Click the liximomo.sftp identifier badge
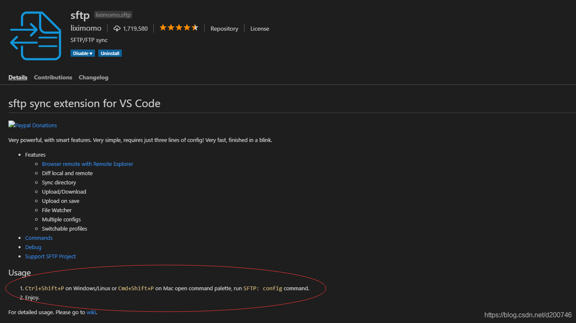Image resolution: width=576 pixels, height=323 pixels. pos(113,15)
